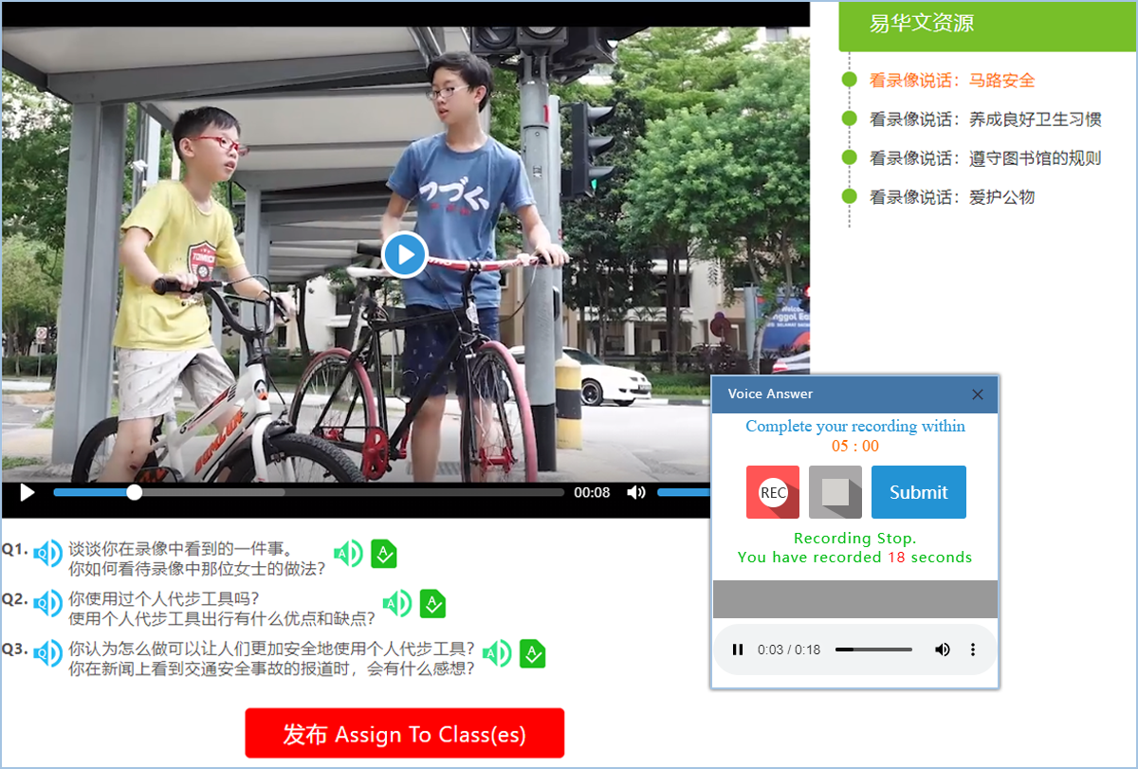Click the blue speaker icon beside Q1
The width and height of the screenshot is (1138, 769).
[47, 553]
